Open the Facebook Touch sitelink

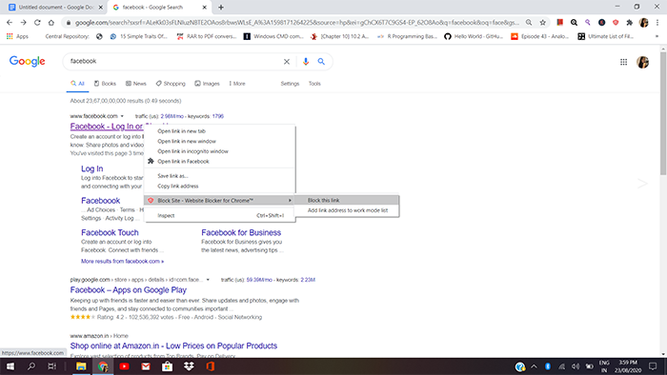pyautogui.click(x=110, y=233)
